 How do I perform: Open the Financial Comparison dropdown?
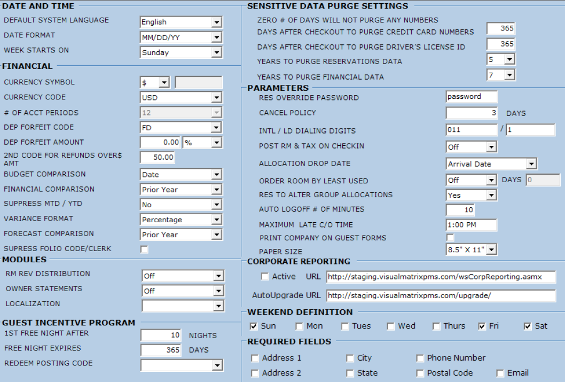click(x=216, y=190)
